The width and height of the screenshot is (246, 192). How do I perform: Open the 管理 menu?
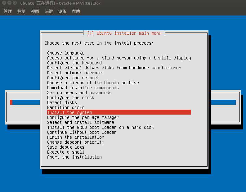(8, 11)
